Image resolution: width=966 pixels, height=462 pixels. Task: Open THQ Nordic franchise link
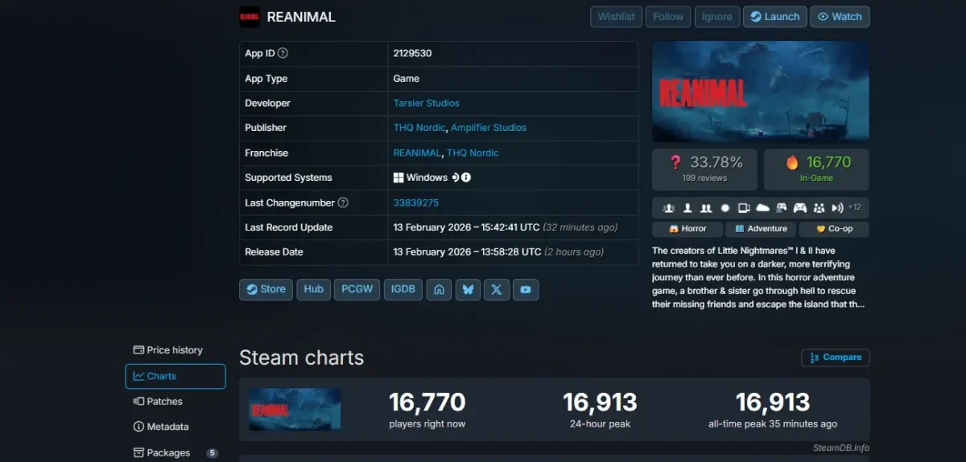[473, 153]
